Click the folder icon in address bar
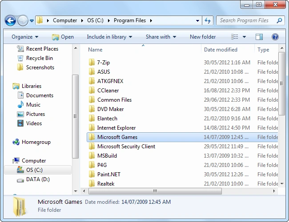The image size is (289, 222). [x=40, y=20]
